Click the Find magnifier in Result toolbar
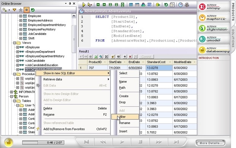Screen dimensions: 236x148 click(x=101, y=57)
